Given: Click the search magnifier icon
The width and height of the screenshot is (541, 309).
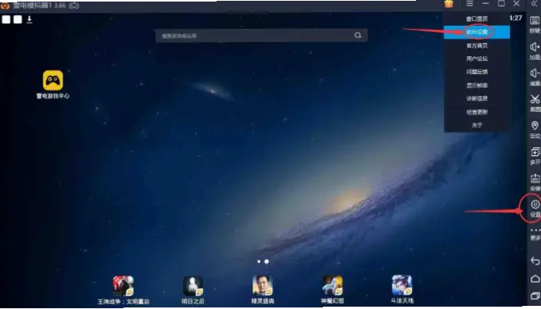Looking at the screenshot, I should pos(358,35).
